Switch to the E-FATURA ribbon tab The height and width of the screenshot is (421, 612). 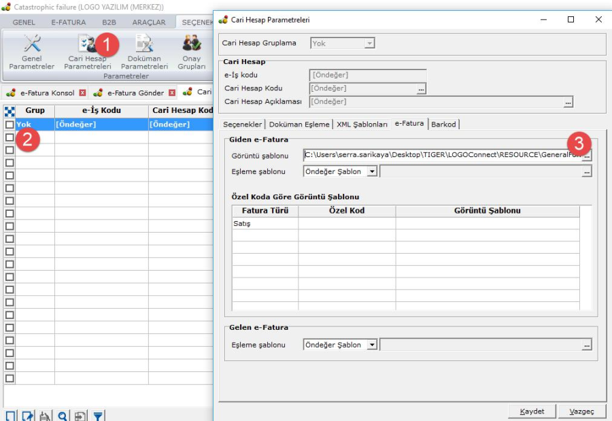(68, 22)
